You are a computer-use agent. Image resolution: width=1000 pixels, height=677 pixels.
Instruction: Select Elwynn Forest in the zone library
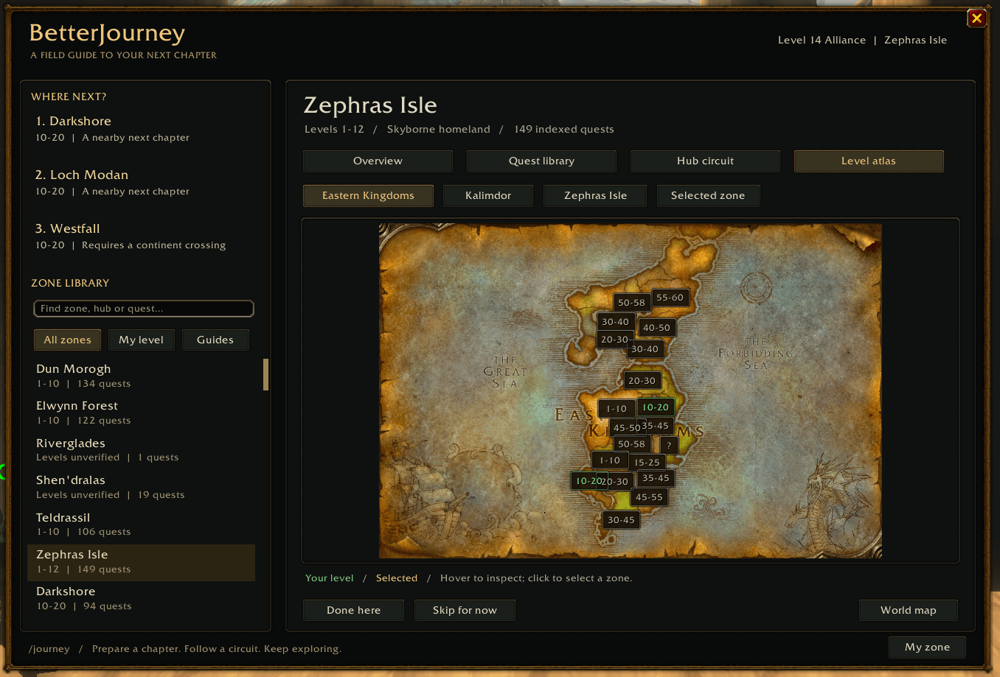tap(141, 413)
